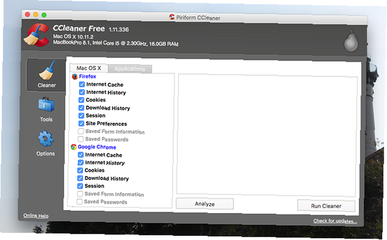
Task: Close the CCleaner window
Action: click(27, 15)
